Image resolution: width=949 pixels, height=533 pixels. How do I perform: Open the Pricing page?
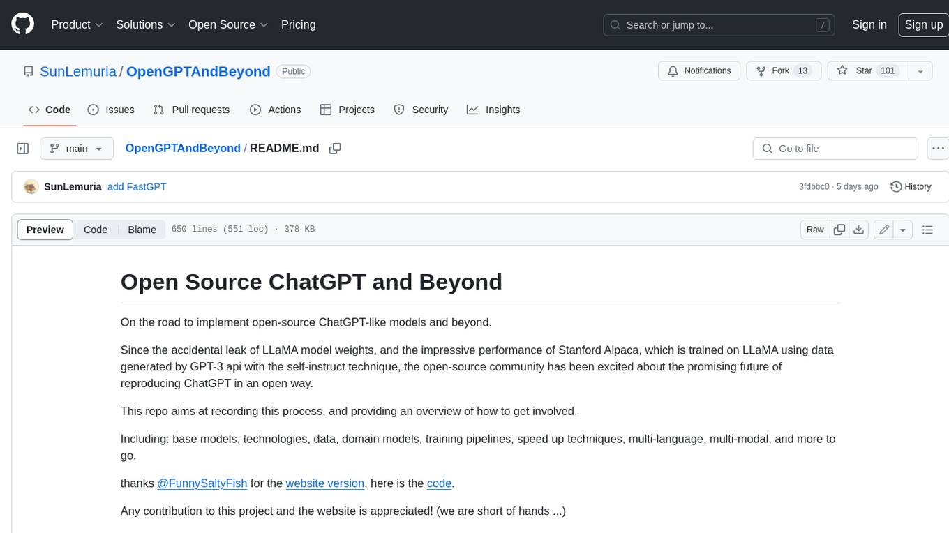pos(298,24)
